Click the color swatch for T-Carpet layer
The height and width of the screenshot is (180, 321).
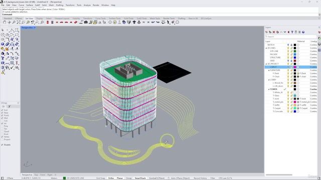point(295,108)
